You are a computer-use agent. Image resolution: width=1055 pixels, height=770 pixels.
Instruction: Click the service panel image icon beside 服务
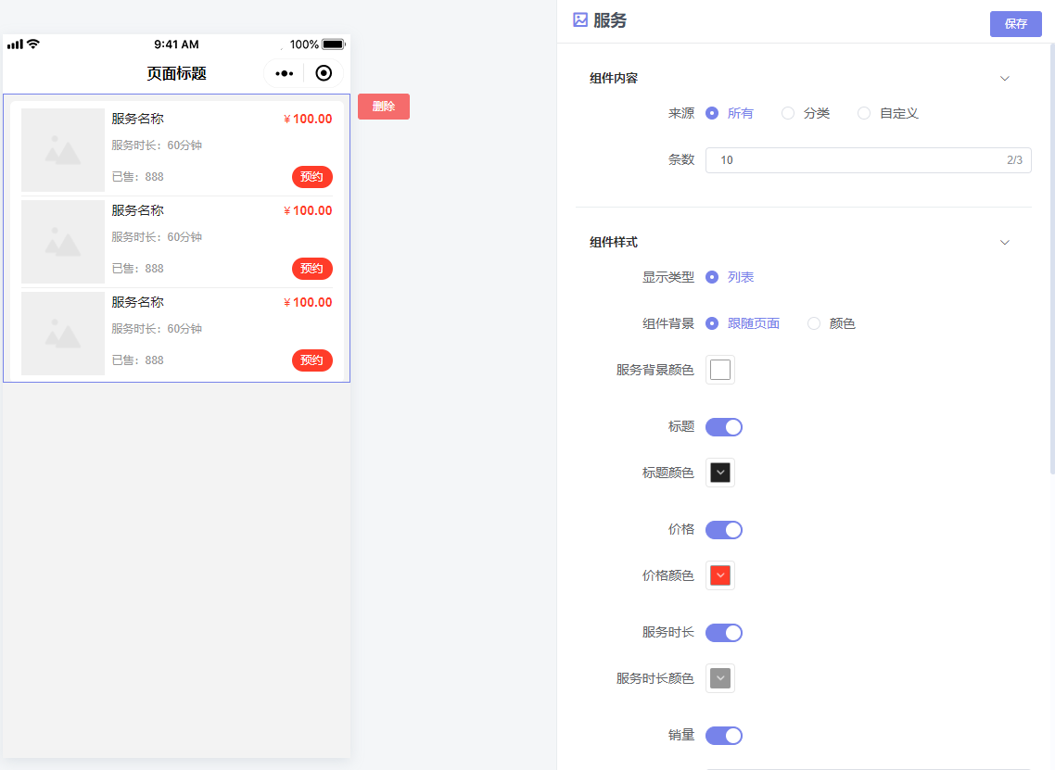[580, 20]
